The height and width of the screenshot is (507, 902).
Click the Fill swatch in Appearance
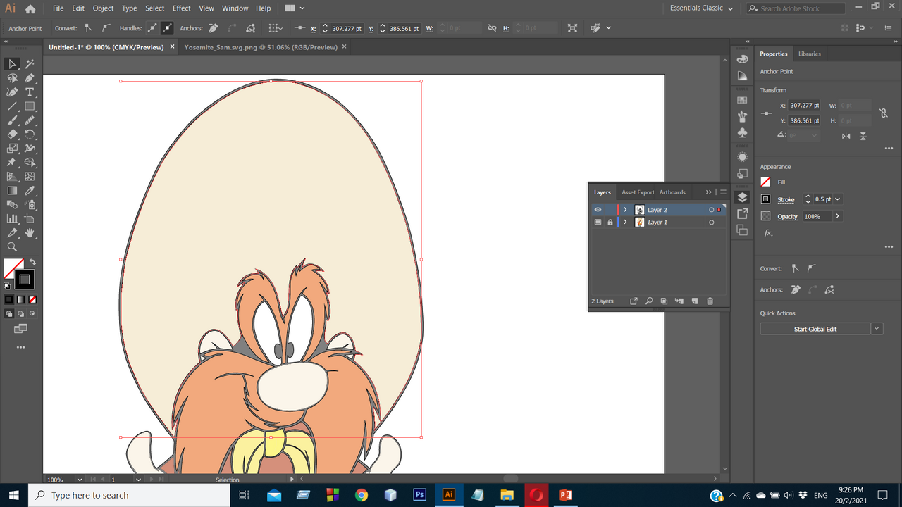click(x=765, y=182)
